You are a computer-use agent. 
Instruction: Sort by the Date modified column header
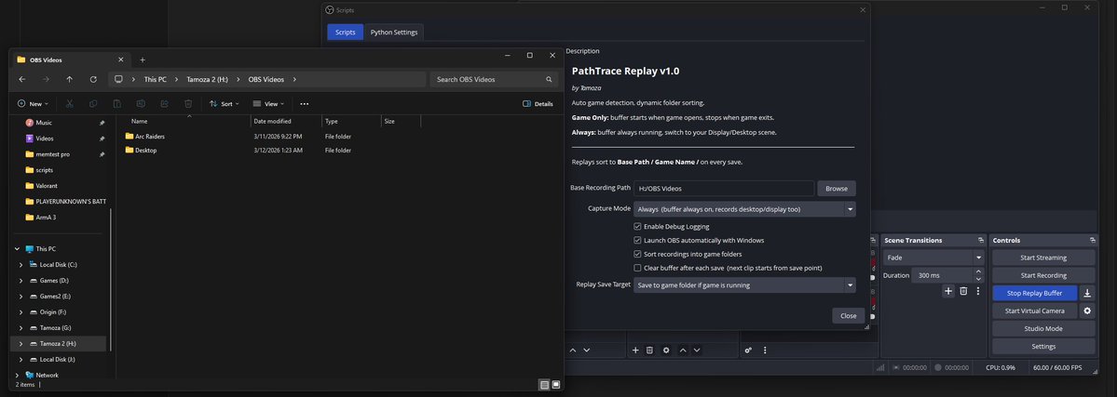[x=286, y=122]
